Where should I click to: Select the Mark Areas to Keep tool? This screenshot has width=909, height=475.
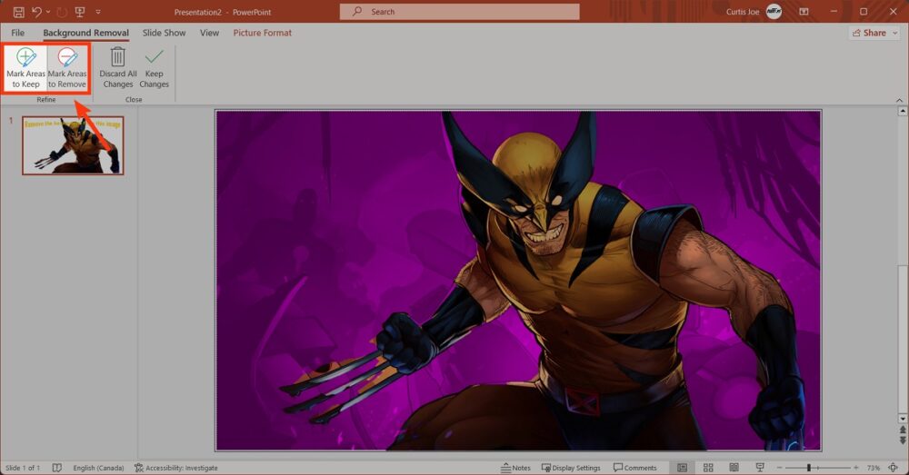[x=25, y=68]
